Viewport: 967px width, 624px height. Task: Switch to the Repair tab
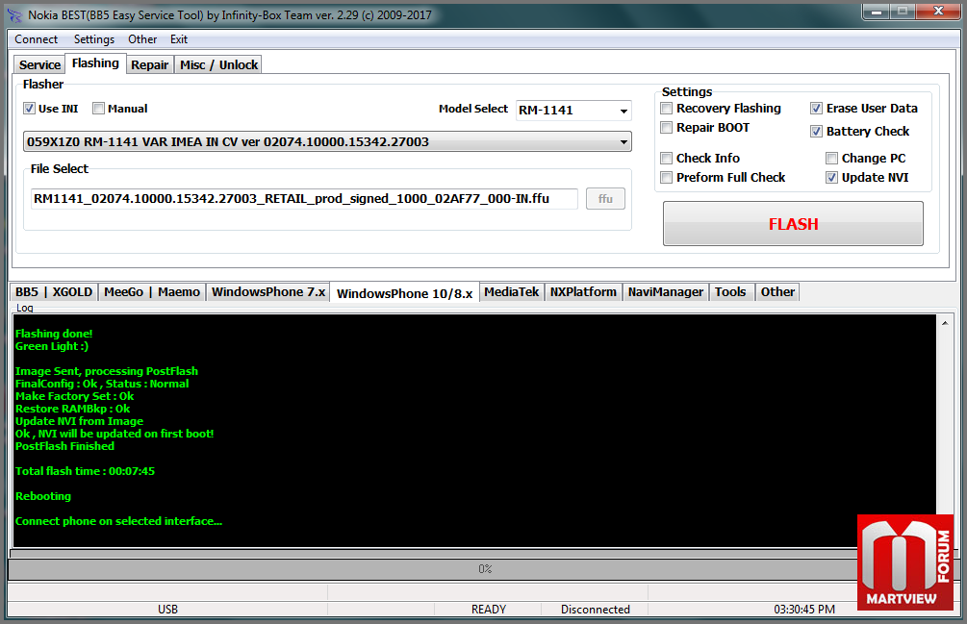pos(149,64)
